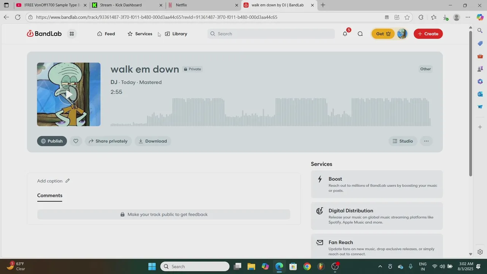This screenshot has width=487, height=274.
Task: Open FL Studio from taskbar
Action: (321, 266)
